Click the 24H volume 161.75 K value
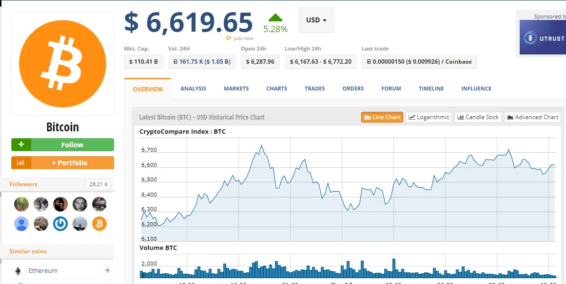566x284 pixels. point(202,62)
